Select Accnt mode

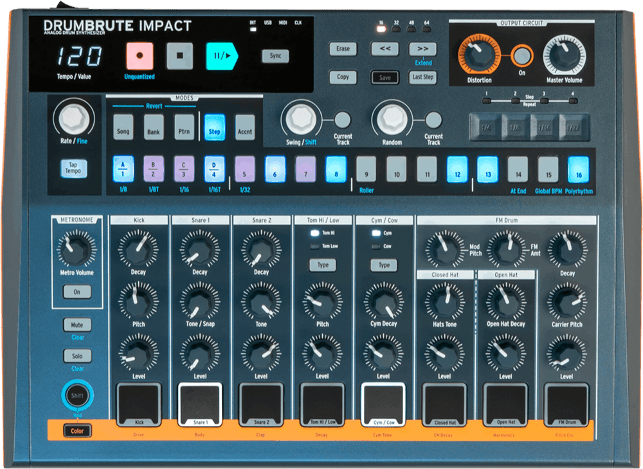point(245,127)
